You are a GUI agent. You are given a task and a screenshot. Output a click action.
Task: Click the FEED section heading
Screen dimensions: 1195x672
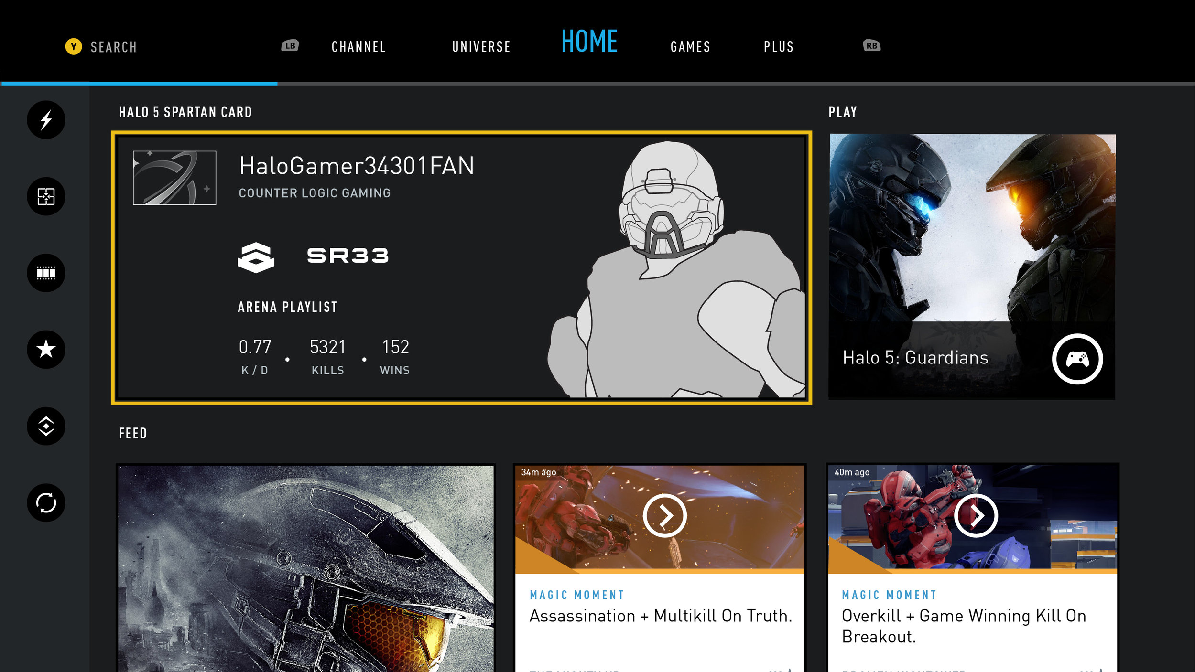click(x=133, y=433)
